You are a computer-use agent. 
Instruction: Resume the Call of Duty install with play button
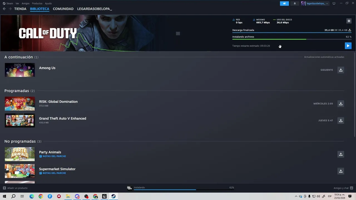click(348, 46)
